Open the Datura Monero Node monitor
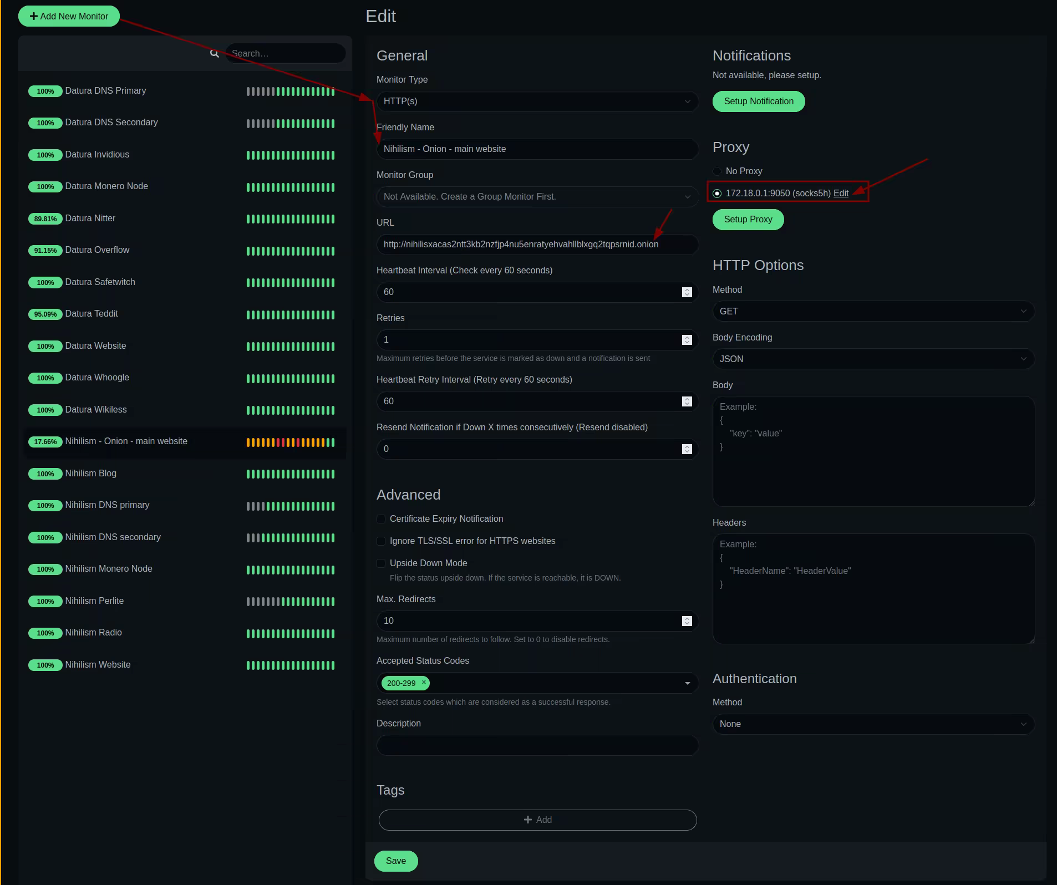The width and height of the screenshot is (1057, 885). [186, 186]
